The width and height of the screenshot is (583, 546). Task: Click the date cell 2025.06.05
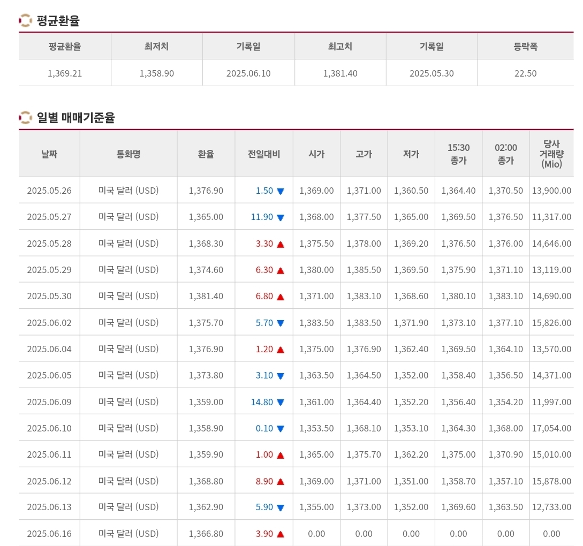pos(49,375)
